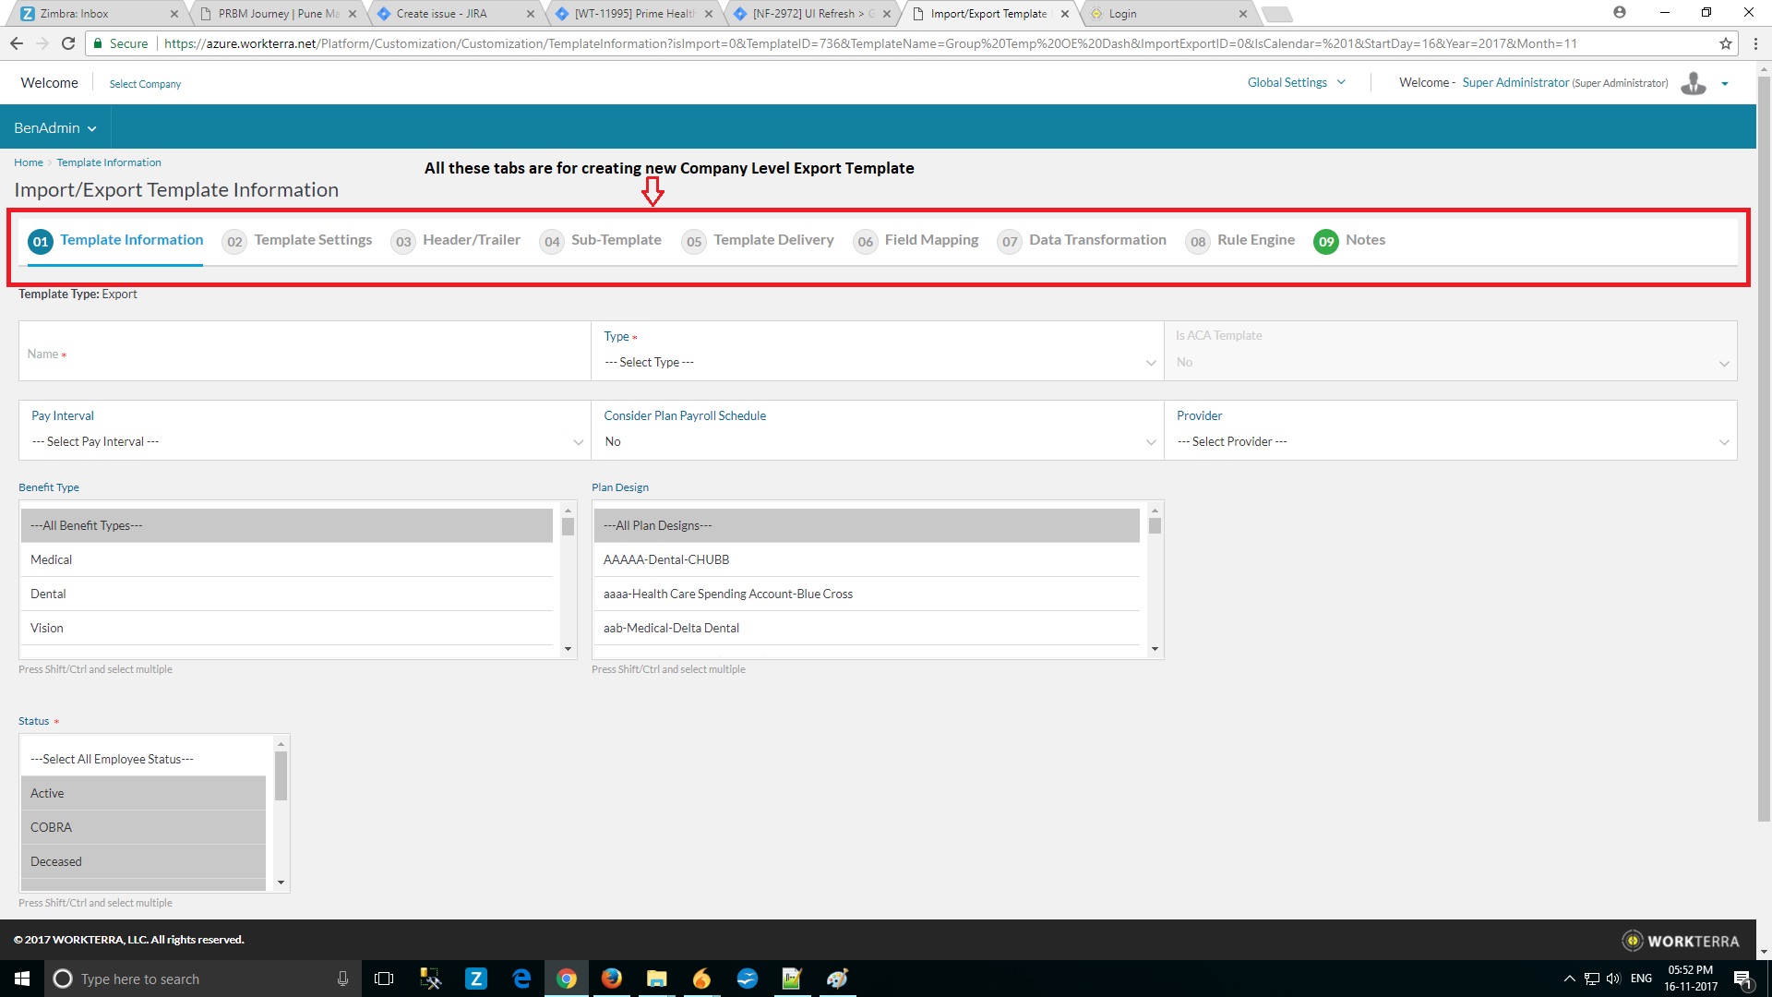Expand the Pay Interval dropdown
The image size is (1772, 997).
click(x=305, y=441)
